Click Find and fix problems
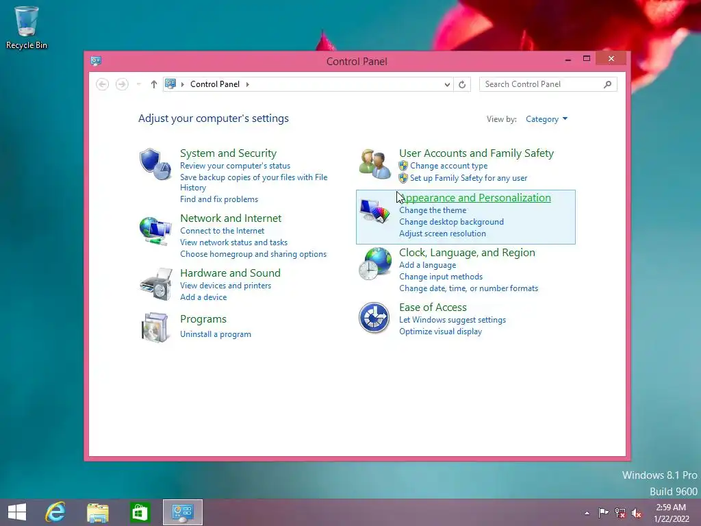The width and height of the screenshot is (701, 526). click(218, 199)
